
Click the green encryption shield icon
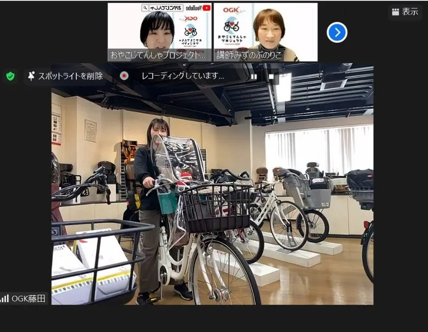click(10, 76)
